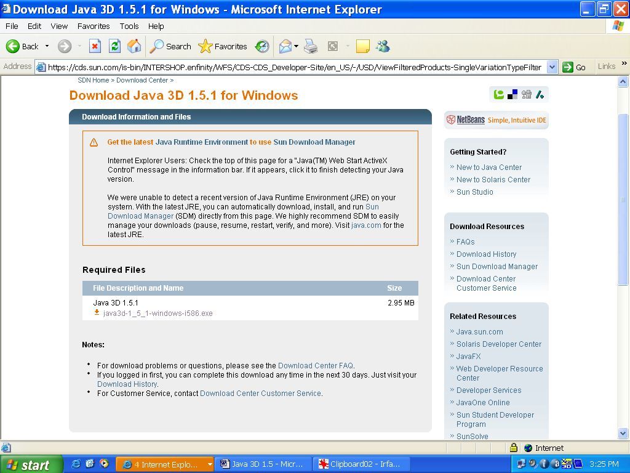The width and height of the screenshot is (630, 473).
Task: Click the Go button next to address bar
Action: pos(574,67)
